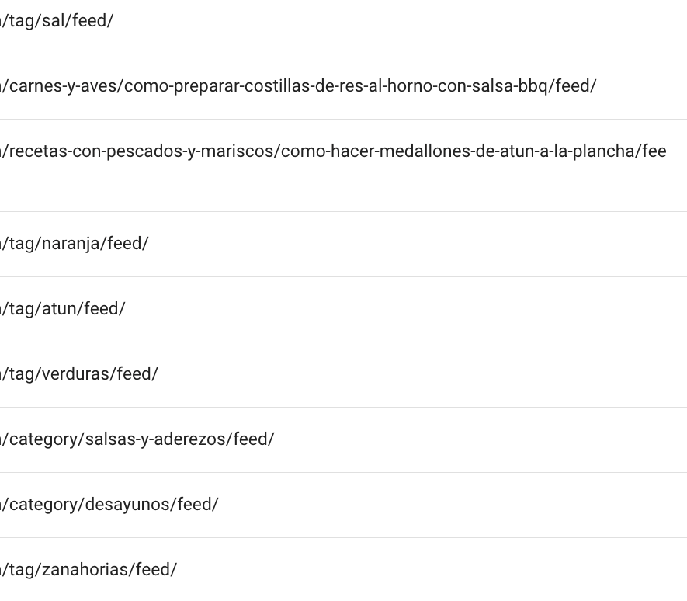Open the /tag/verduras/feed/ URL
Screen dimensions: 687x601
coord(79,374)
